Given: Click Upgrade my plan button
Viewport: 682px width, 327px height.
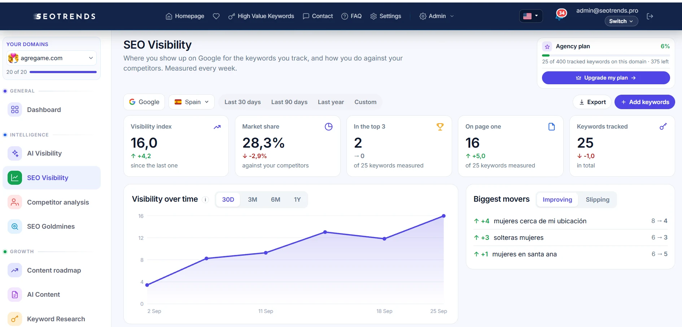Looking at the screenshot, I should tap(606, 78).
